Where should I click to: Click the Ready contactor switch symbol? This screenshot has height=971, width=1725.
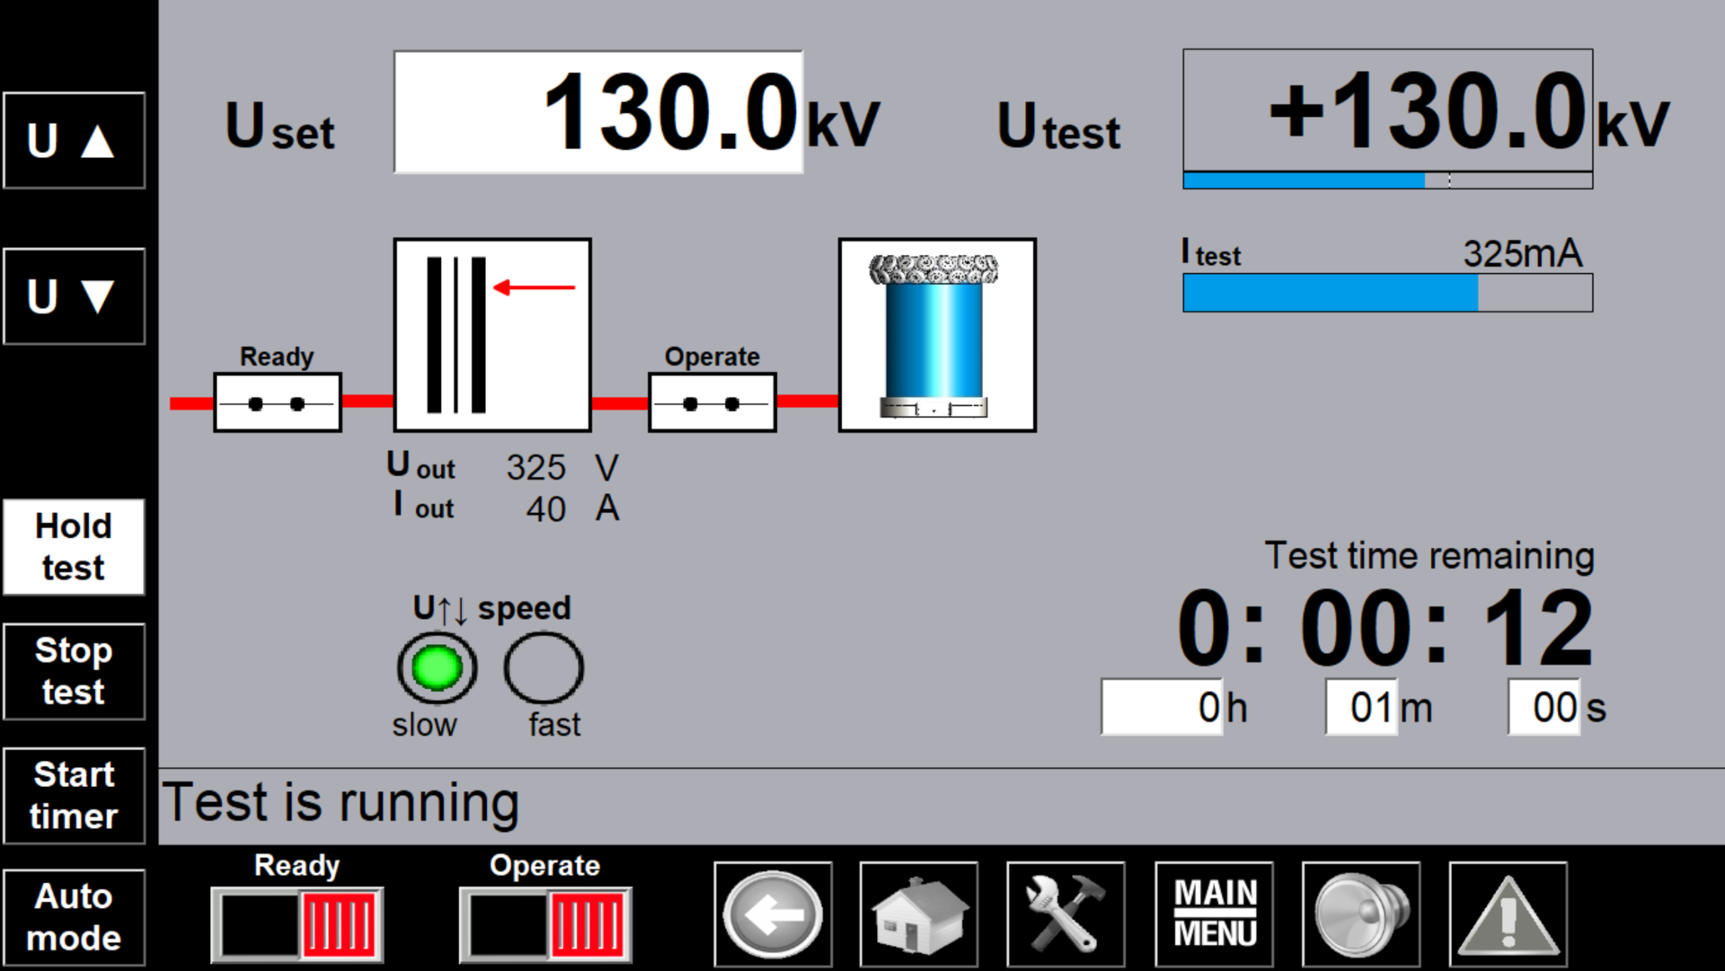(x=278, y=403)
